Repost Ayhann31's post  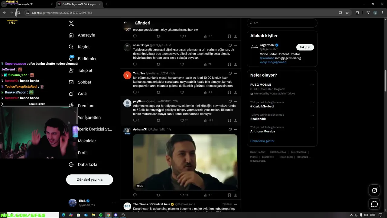[158, 195]
